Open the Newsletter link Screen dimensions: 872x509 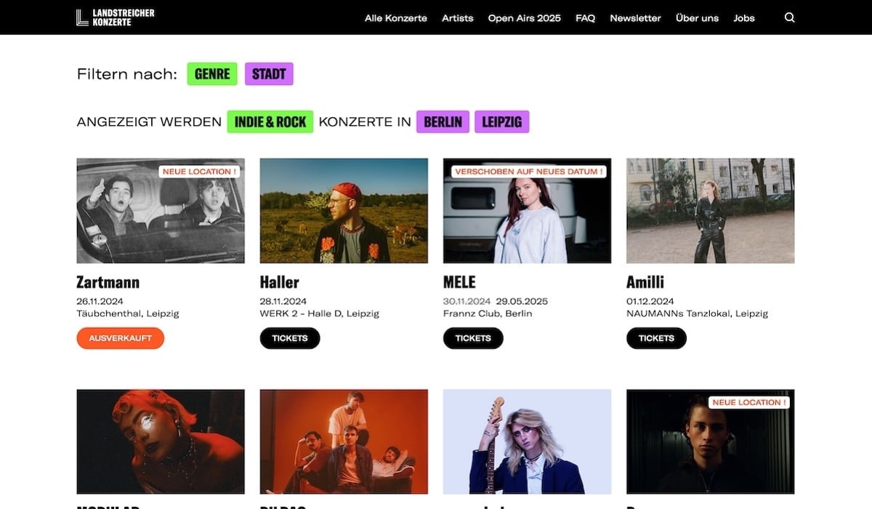636,18
